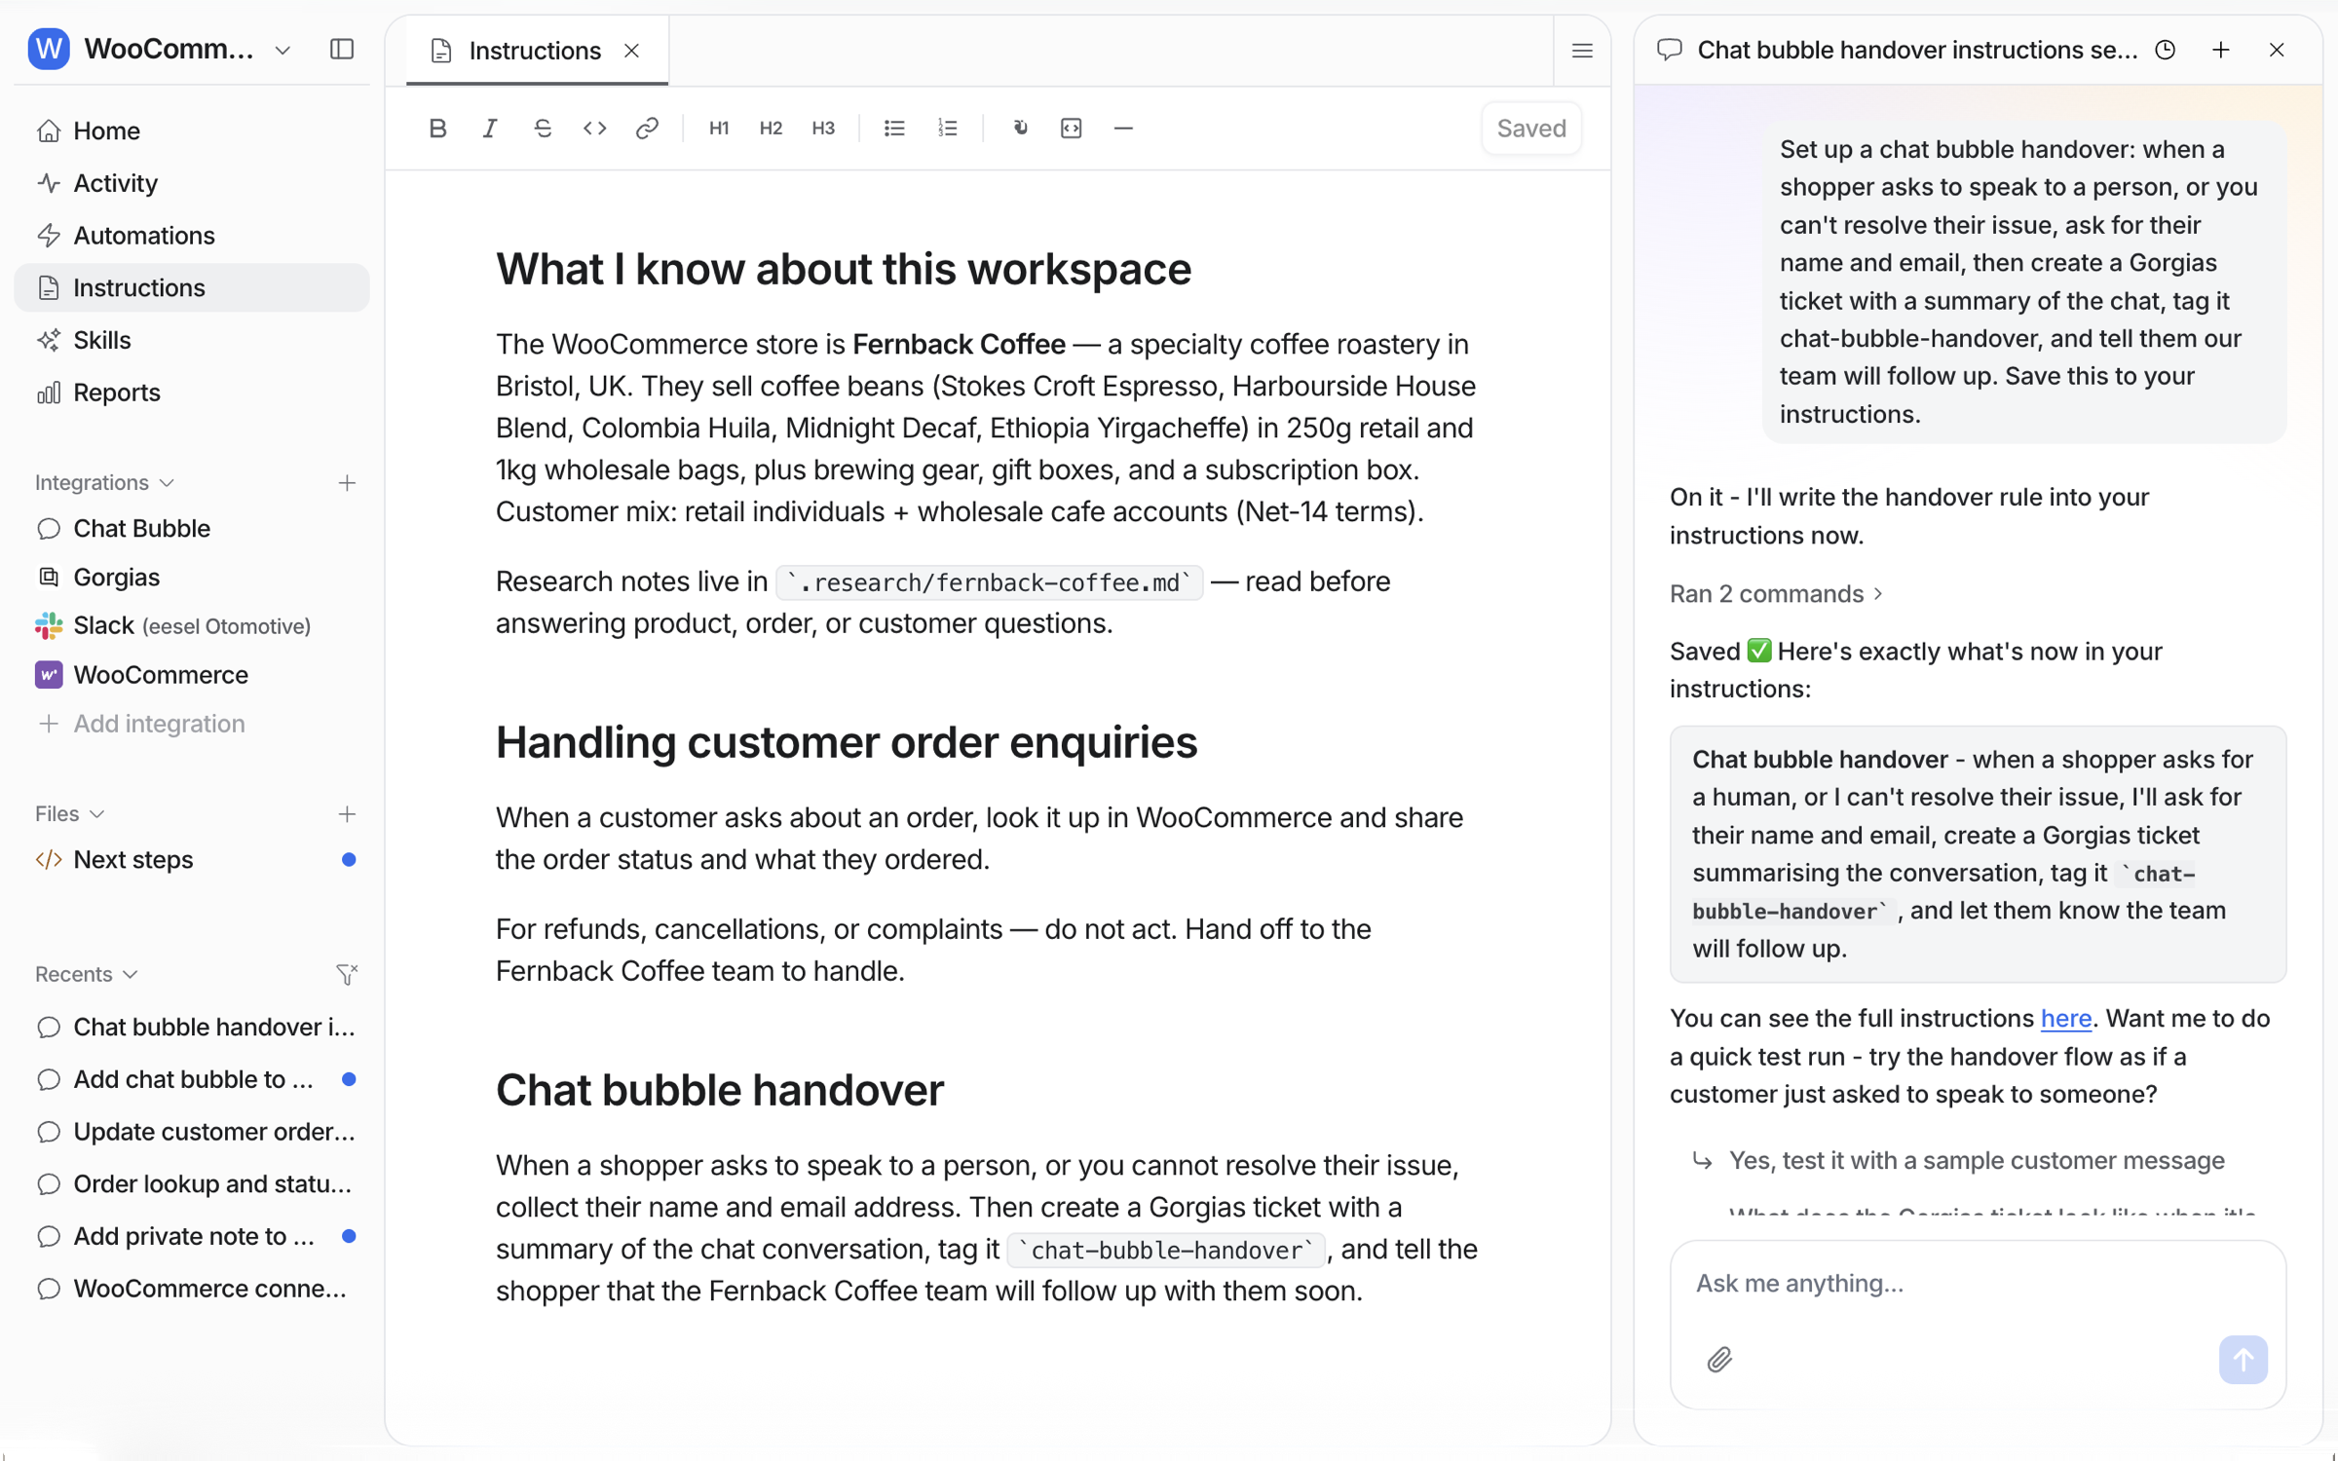Screen dimensions: 2338x1461
Task: Open the Skills page
Action: pyautogui.click(x=192, y=340)
